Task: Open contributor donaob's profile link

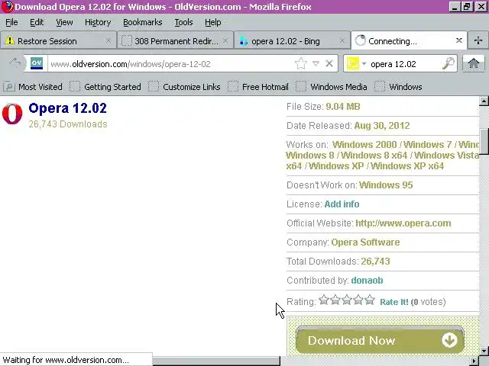Action: pos(367,281)
